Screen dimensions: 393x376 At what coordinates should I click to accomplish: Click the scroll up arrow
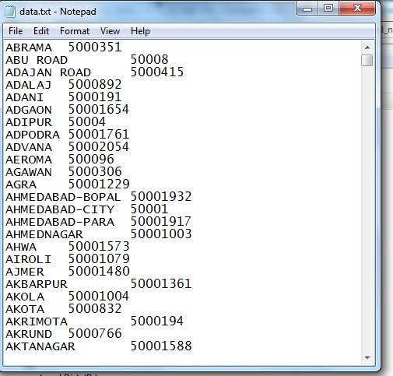click(367, 47)
